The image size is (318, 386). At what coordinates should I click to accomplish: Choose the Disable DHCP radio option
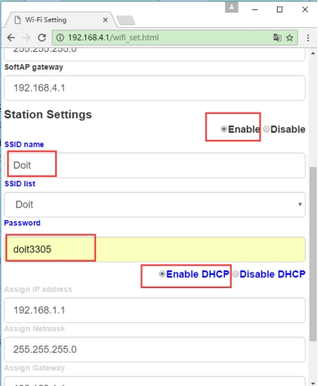236,274
